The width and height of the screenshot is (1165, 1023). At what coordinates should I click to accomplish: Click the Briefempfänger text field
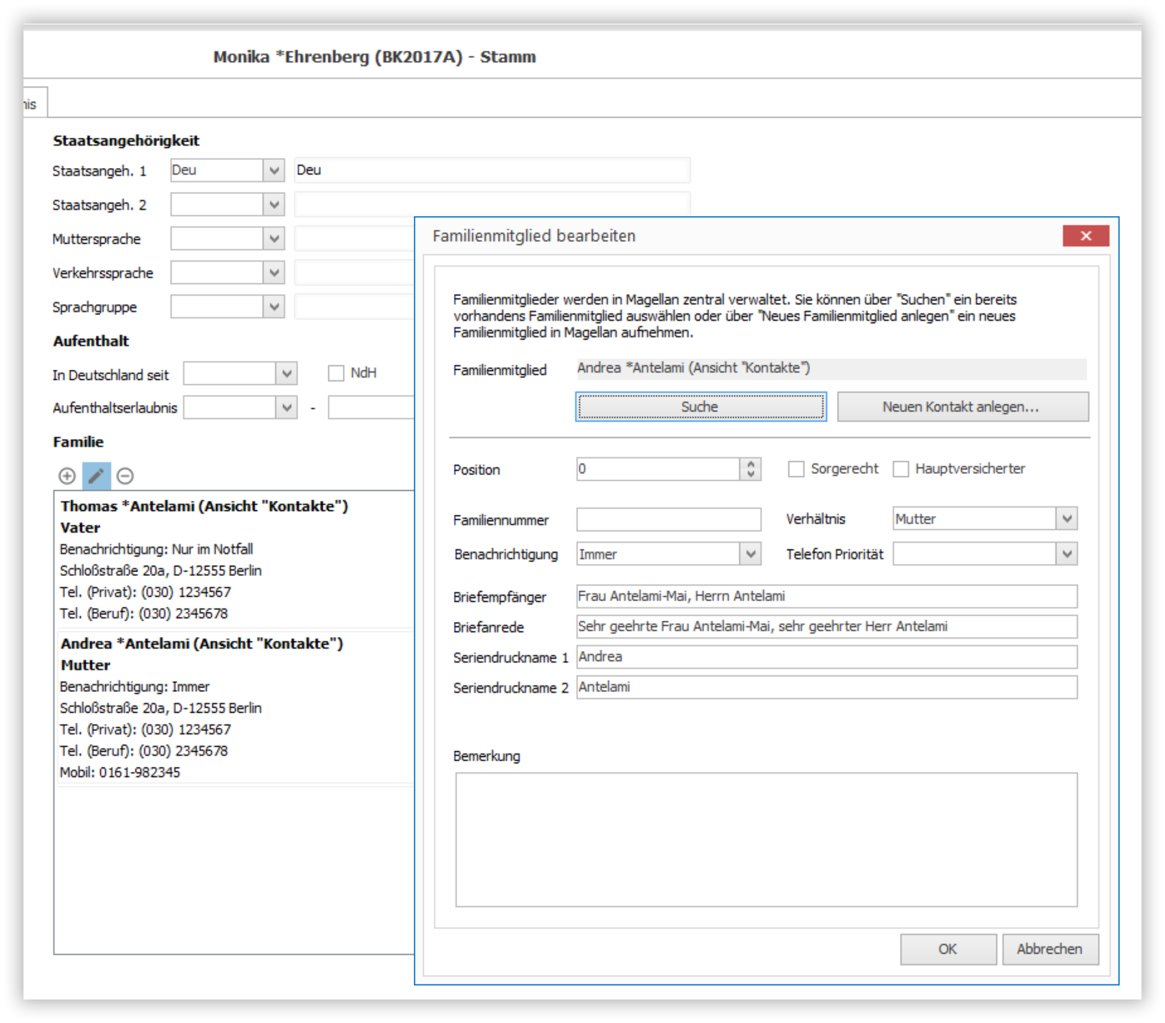[827, 597]
